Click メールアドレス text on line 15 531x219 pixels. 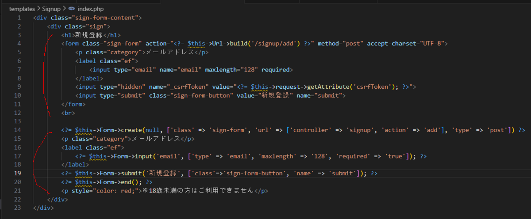[157, 139]
